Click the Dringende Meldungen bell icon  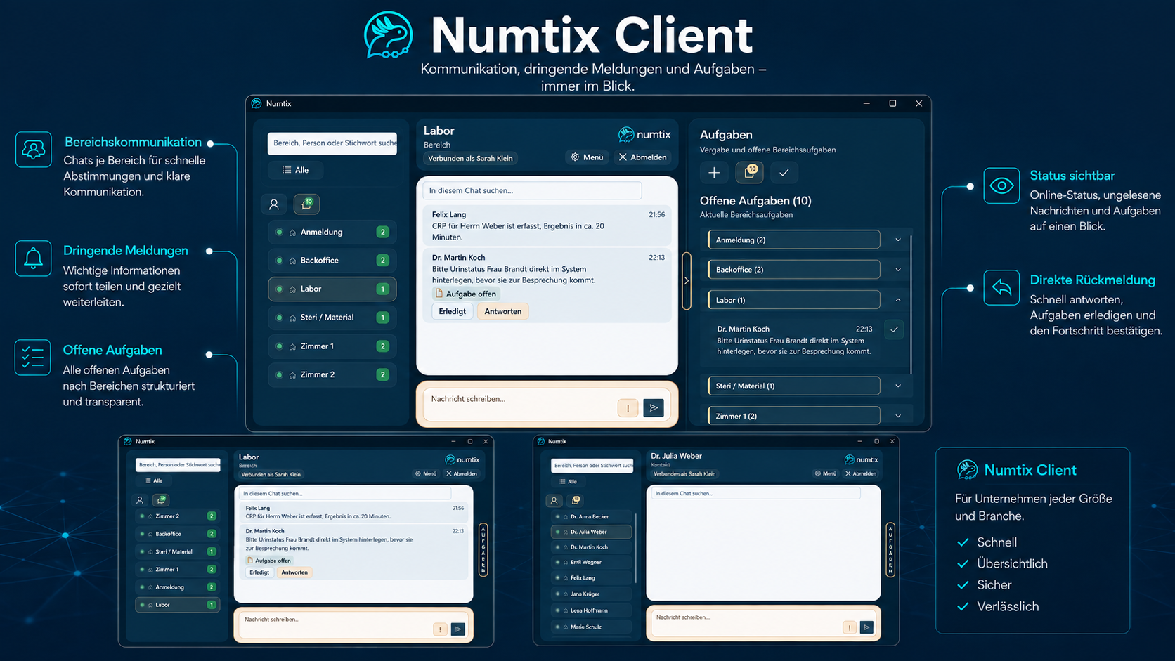point(33,258)
